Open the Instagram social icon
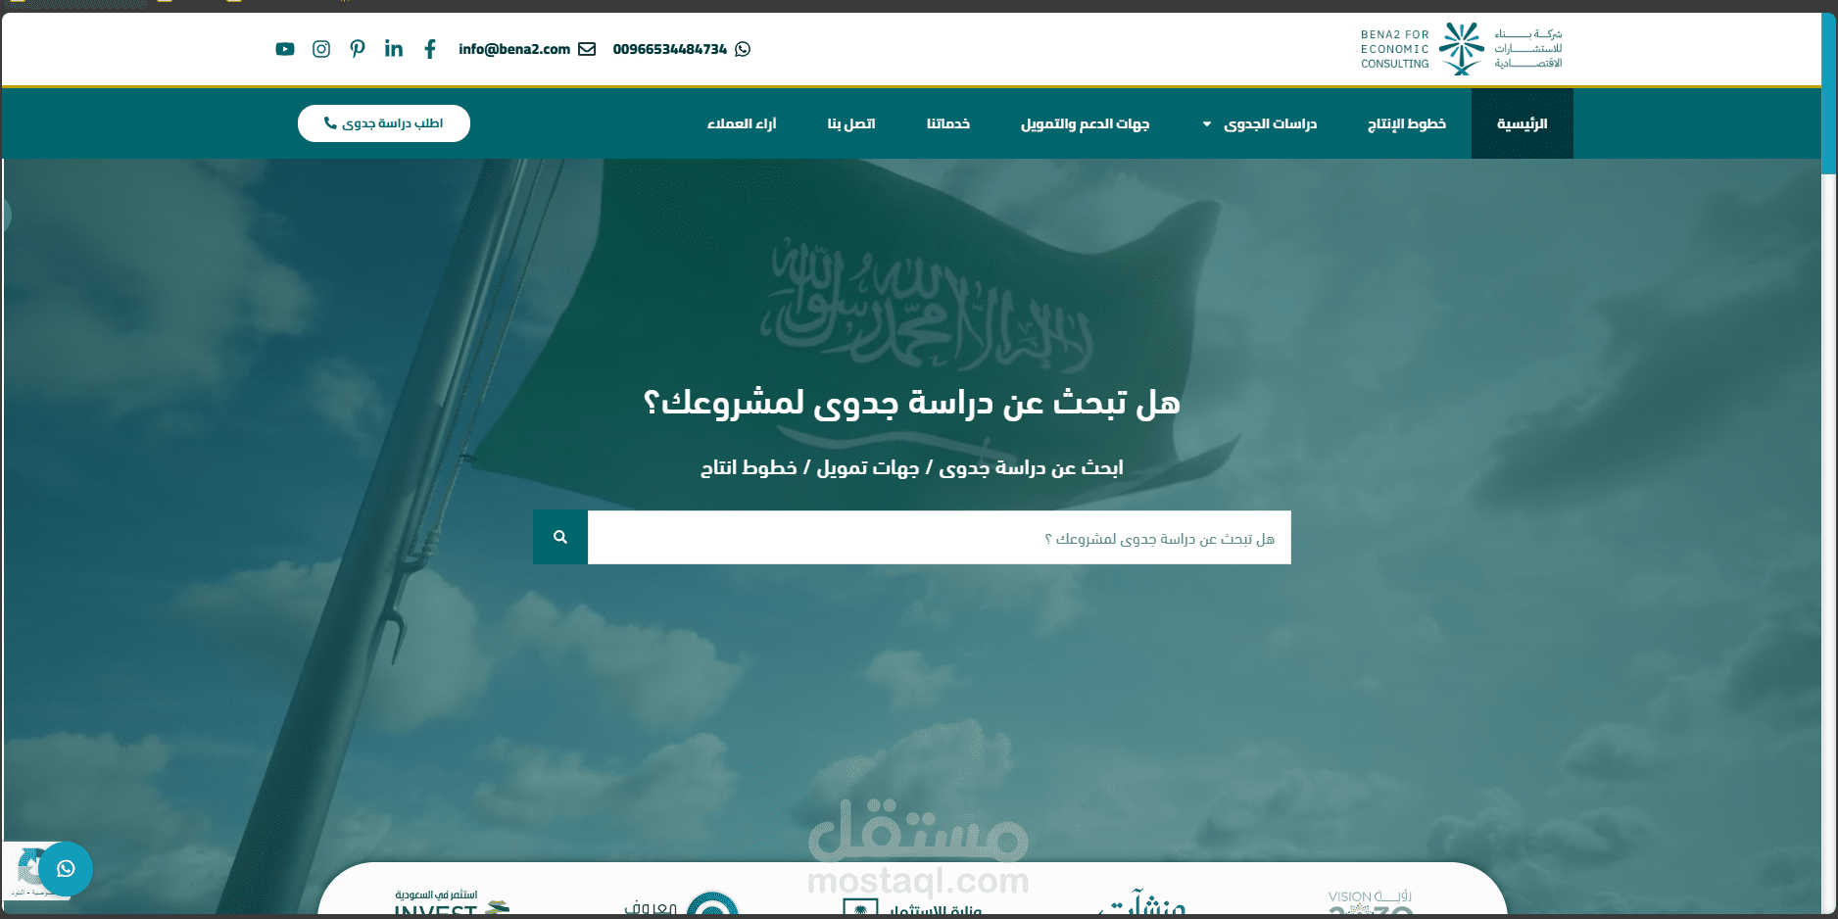 pos(321,49)
